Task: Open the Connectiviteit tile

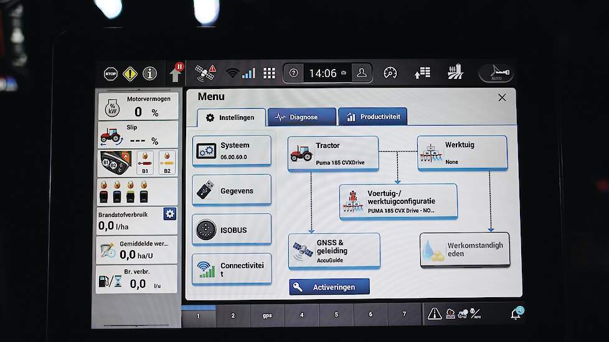Action: [x=232, y=269]
